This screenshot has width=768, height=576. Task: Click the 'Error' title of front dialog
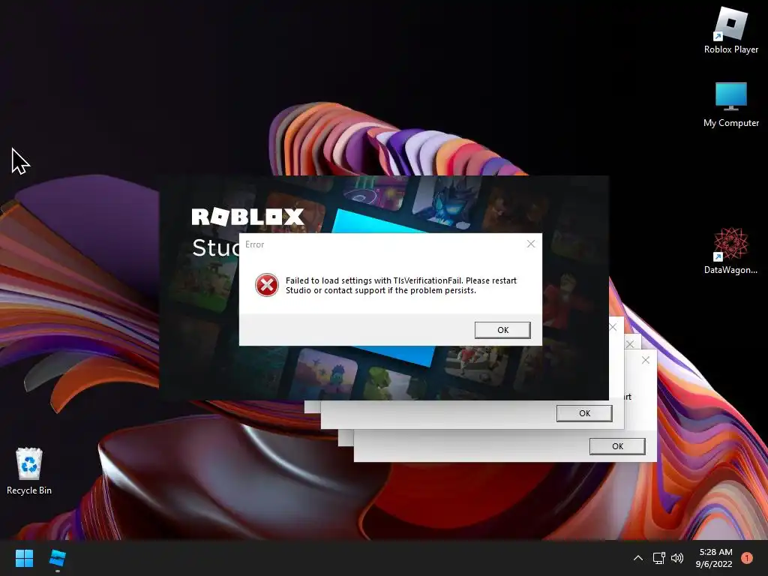point(255,244)
